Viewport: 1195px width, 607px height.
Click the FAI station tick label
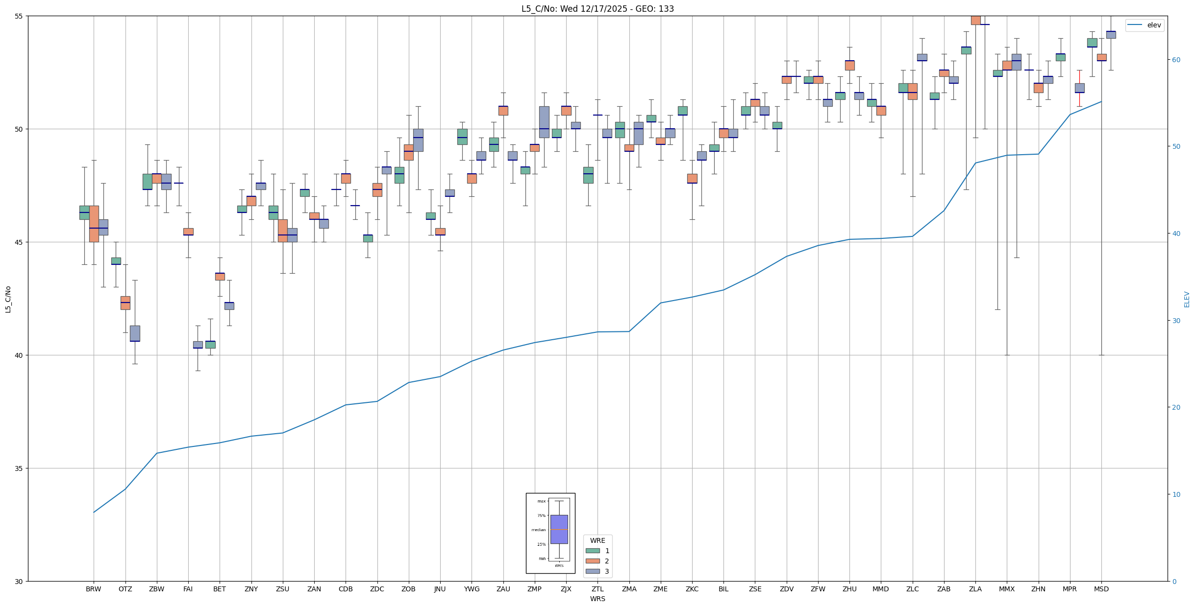point(188,589)
